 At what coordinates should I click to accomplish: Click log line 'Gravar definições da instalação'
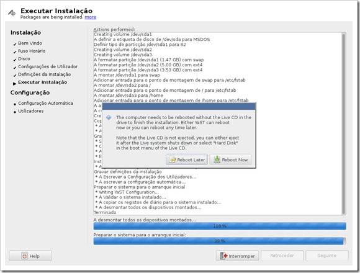128,172
